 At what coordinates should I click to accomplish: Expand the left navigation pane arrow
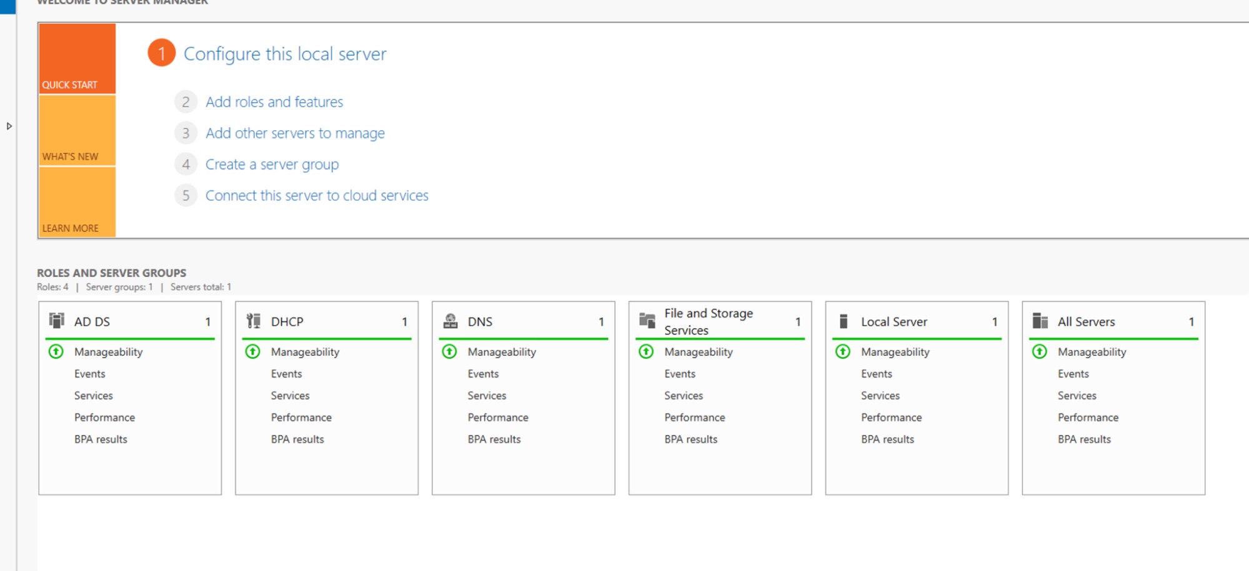point(9,126)
